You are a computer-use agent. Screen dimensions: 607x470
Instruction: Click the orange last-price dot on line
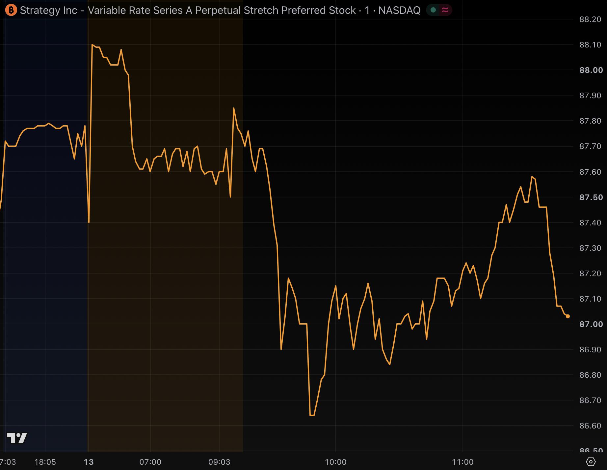point(568,316)
